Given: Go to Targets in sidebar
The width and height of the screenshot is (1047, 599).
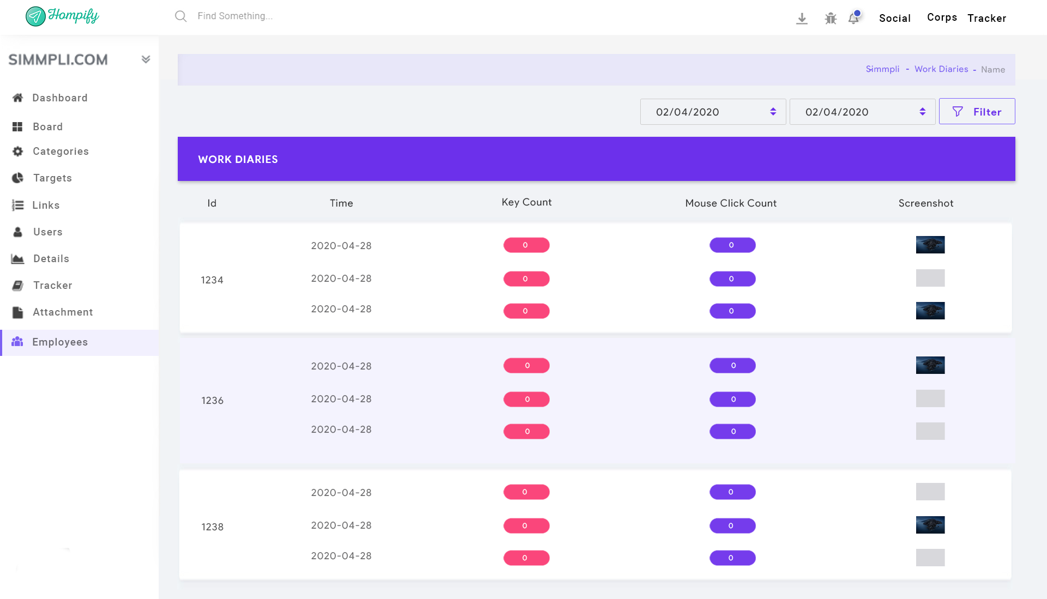Looking at the screenshot, I should pos(52,178).
